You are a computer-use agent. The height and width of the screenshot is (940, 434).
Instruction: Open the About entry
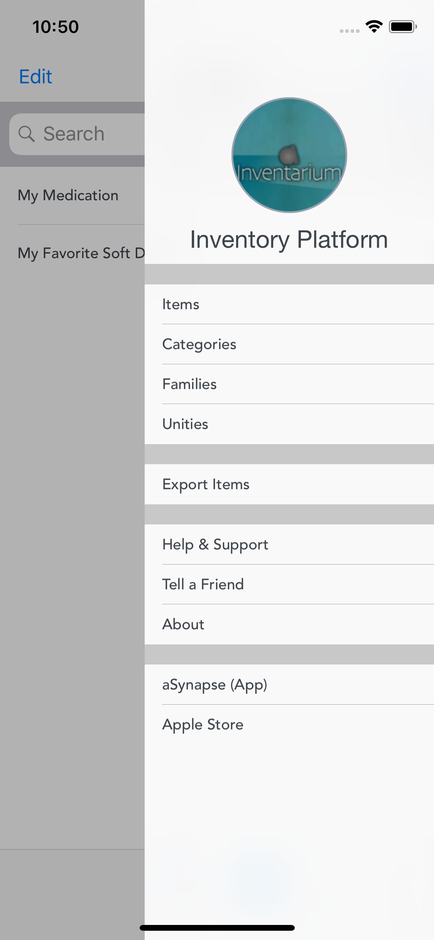[289, 624]
